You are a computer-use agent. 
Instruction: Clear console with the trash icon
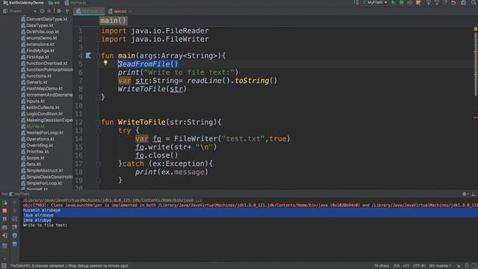15,244
